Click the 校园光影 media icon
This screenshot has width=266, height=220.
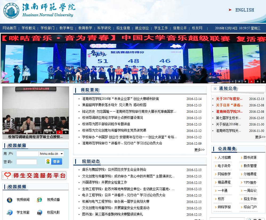(x=39, y=212)
